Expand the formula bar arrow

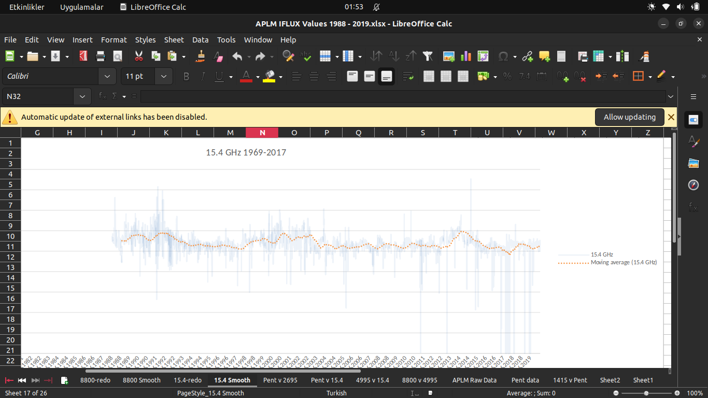click(x=671, y=96)
